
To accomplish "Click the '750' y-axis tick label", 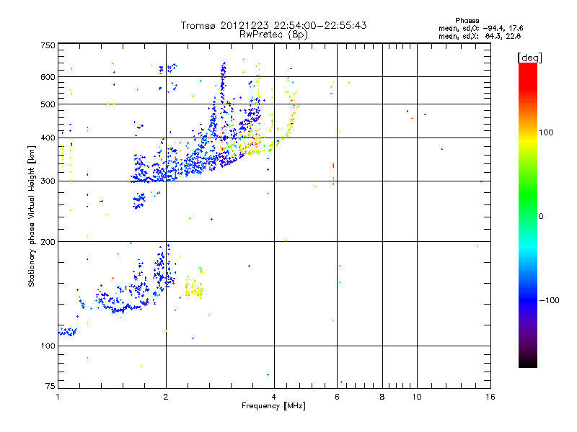I will [x=48, y=45].
